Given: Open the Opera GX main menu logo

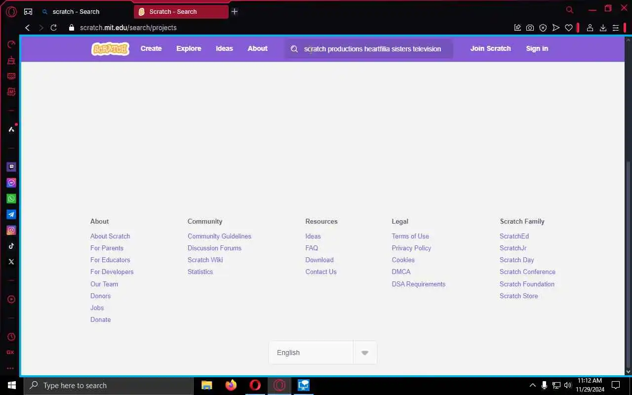Looking at the screenshot, I should [x=11, y=11].
